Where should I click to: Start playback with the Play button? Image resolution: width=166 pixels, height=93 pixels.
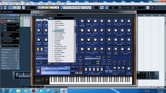tap(53, 7)
